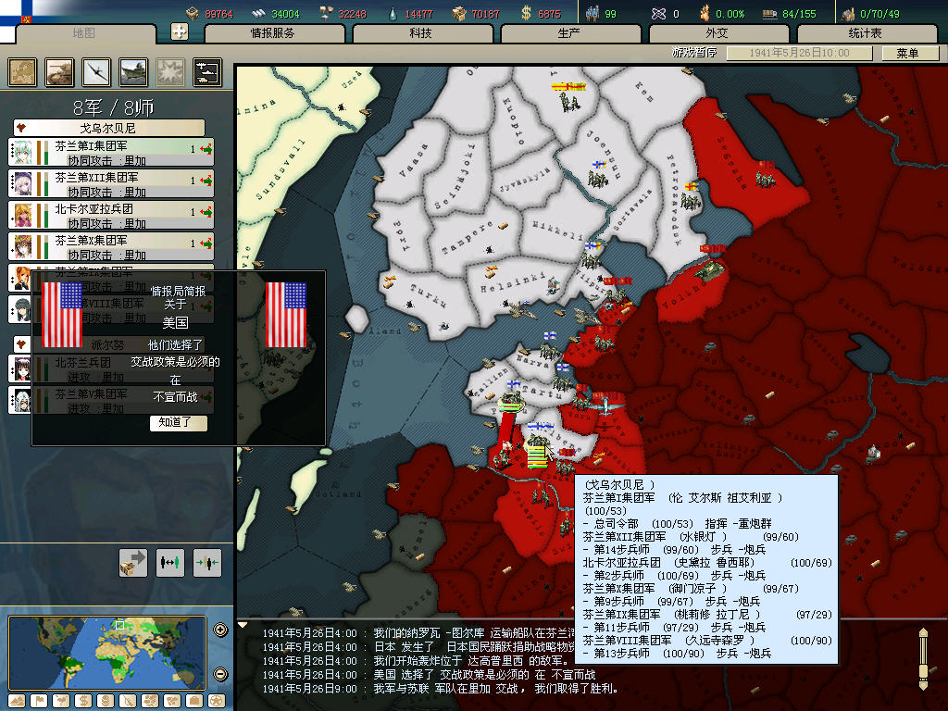Select the coin stack map mode icon
Image resolution: width=948 pixels, height=711 pixels.
tap(106, 701)
